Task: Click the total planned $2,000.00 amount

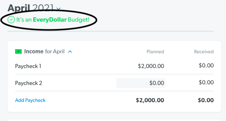Action: click(150, 100)
